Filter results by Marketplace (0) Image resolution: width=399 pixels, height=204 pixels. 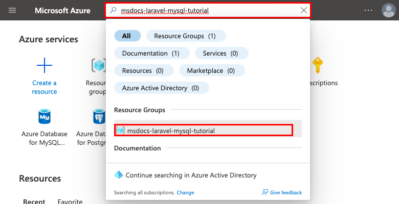click(x=212, y=70)
